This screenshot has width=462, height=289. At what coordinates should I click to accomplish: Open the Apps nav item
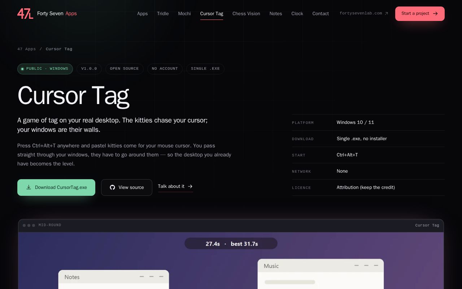point(142,14)
